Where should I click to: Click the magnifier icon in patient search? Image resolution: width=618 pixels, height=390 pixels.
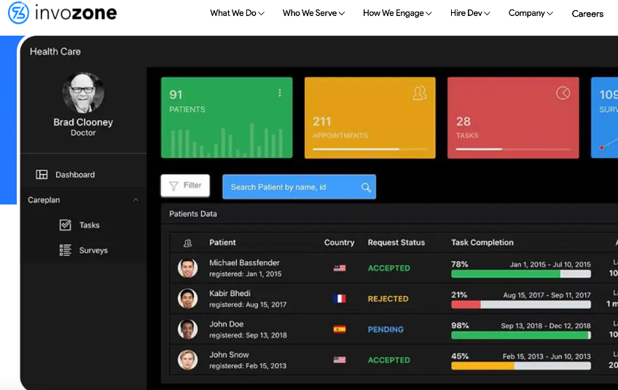point(366,187)
